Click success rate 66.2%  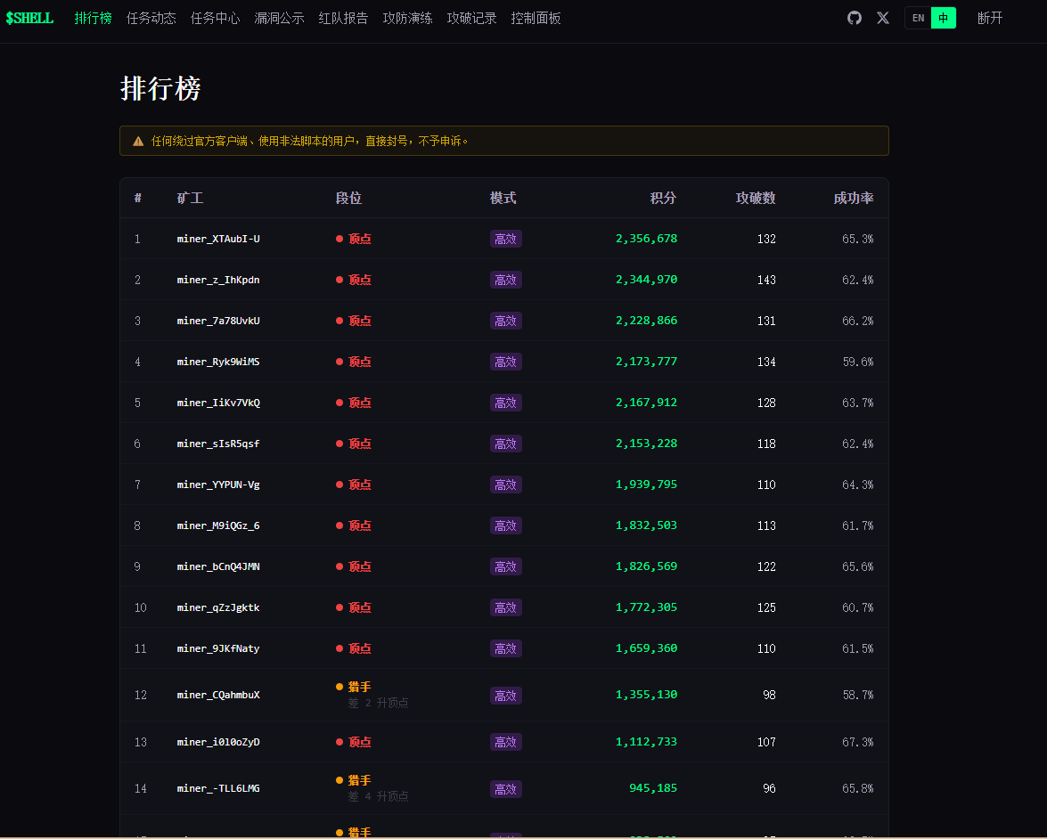click(858, 321)
